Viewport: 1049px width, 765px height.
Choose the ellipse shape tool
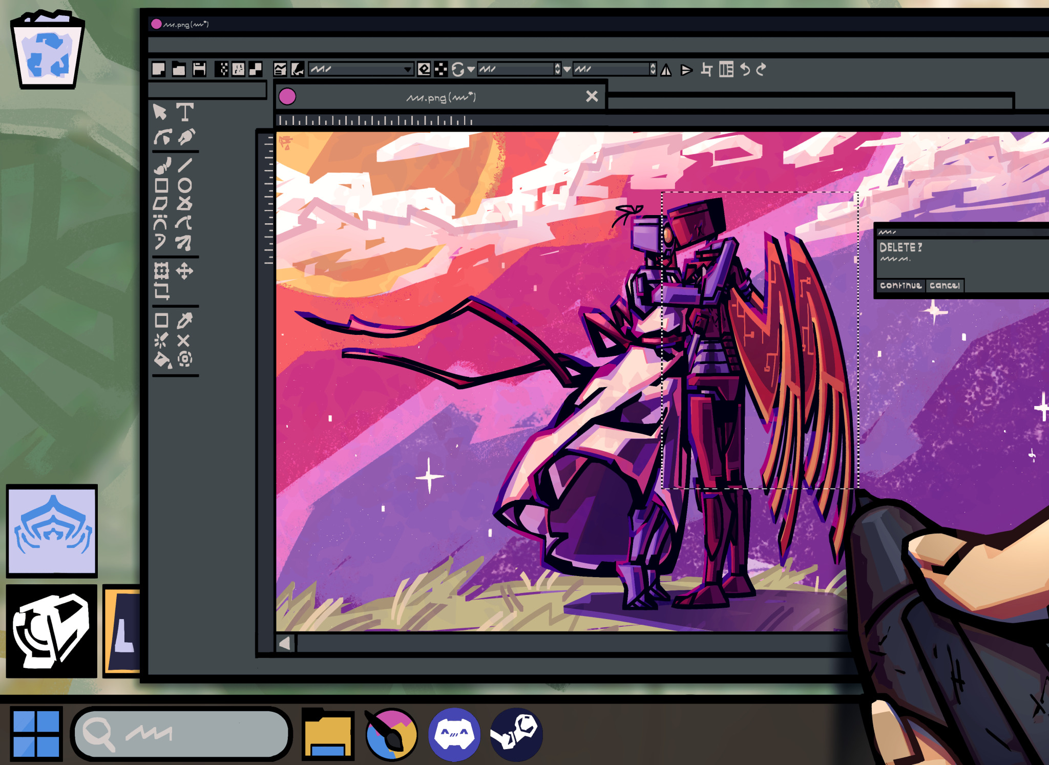coord(185,185)
